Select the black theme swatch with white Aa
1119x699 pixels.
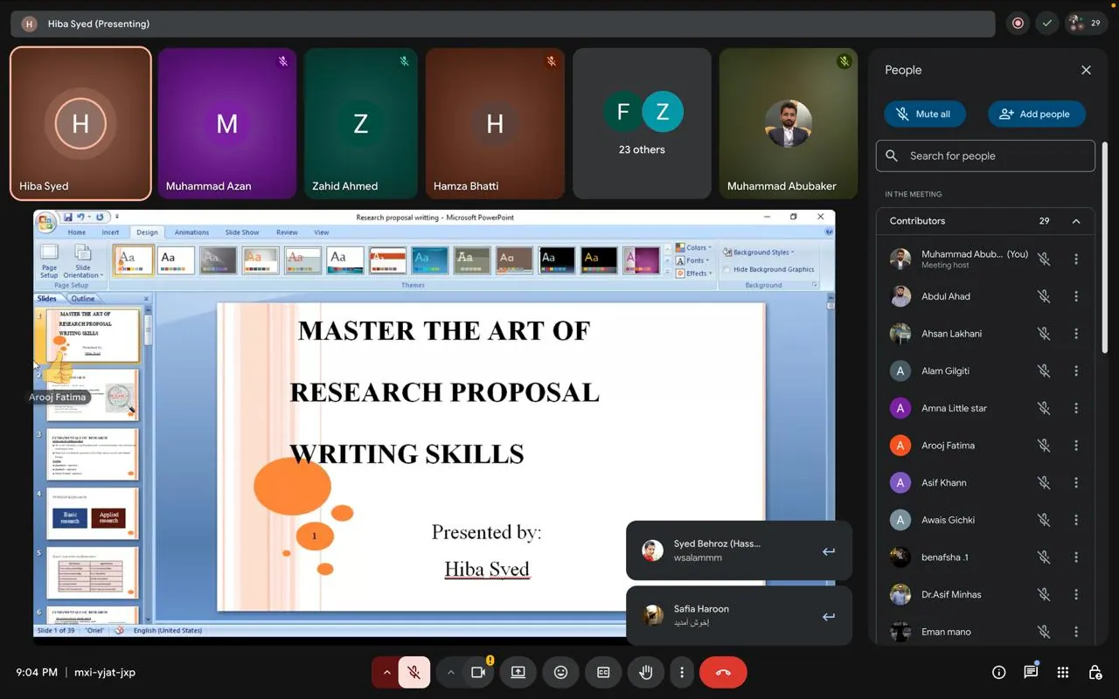(558, 260)
